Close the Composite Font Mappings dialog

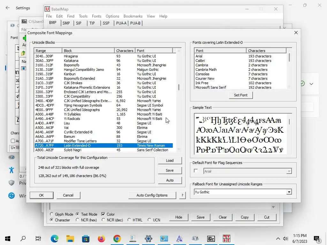(296, 33)
